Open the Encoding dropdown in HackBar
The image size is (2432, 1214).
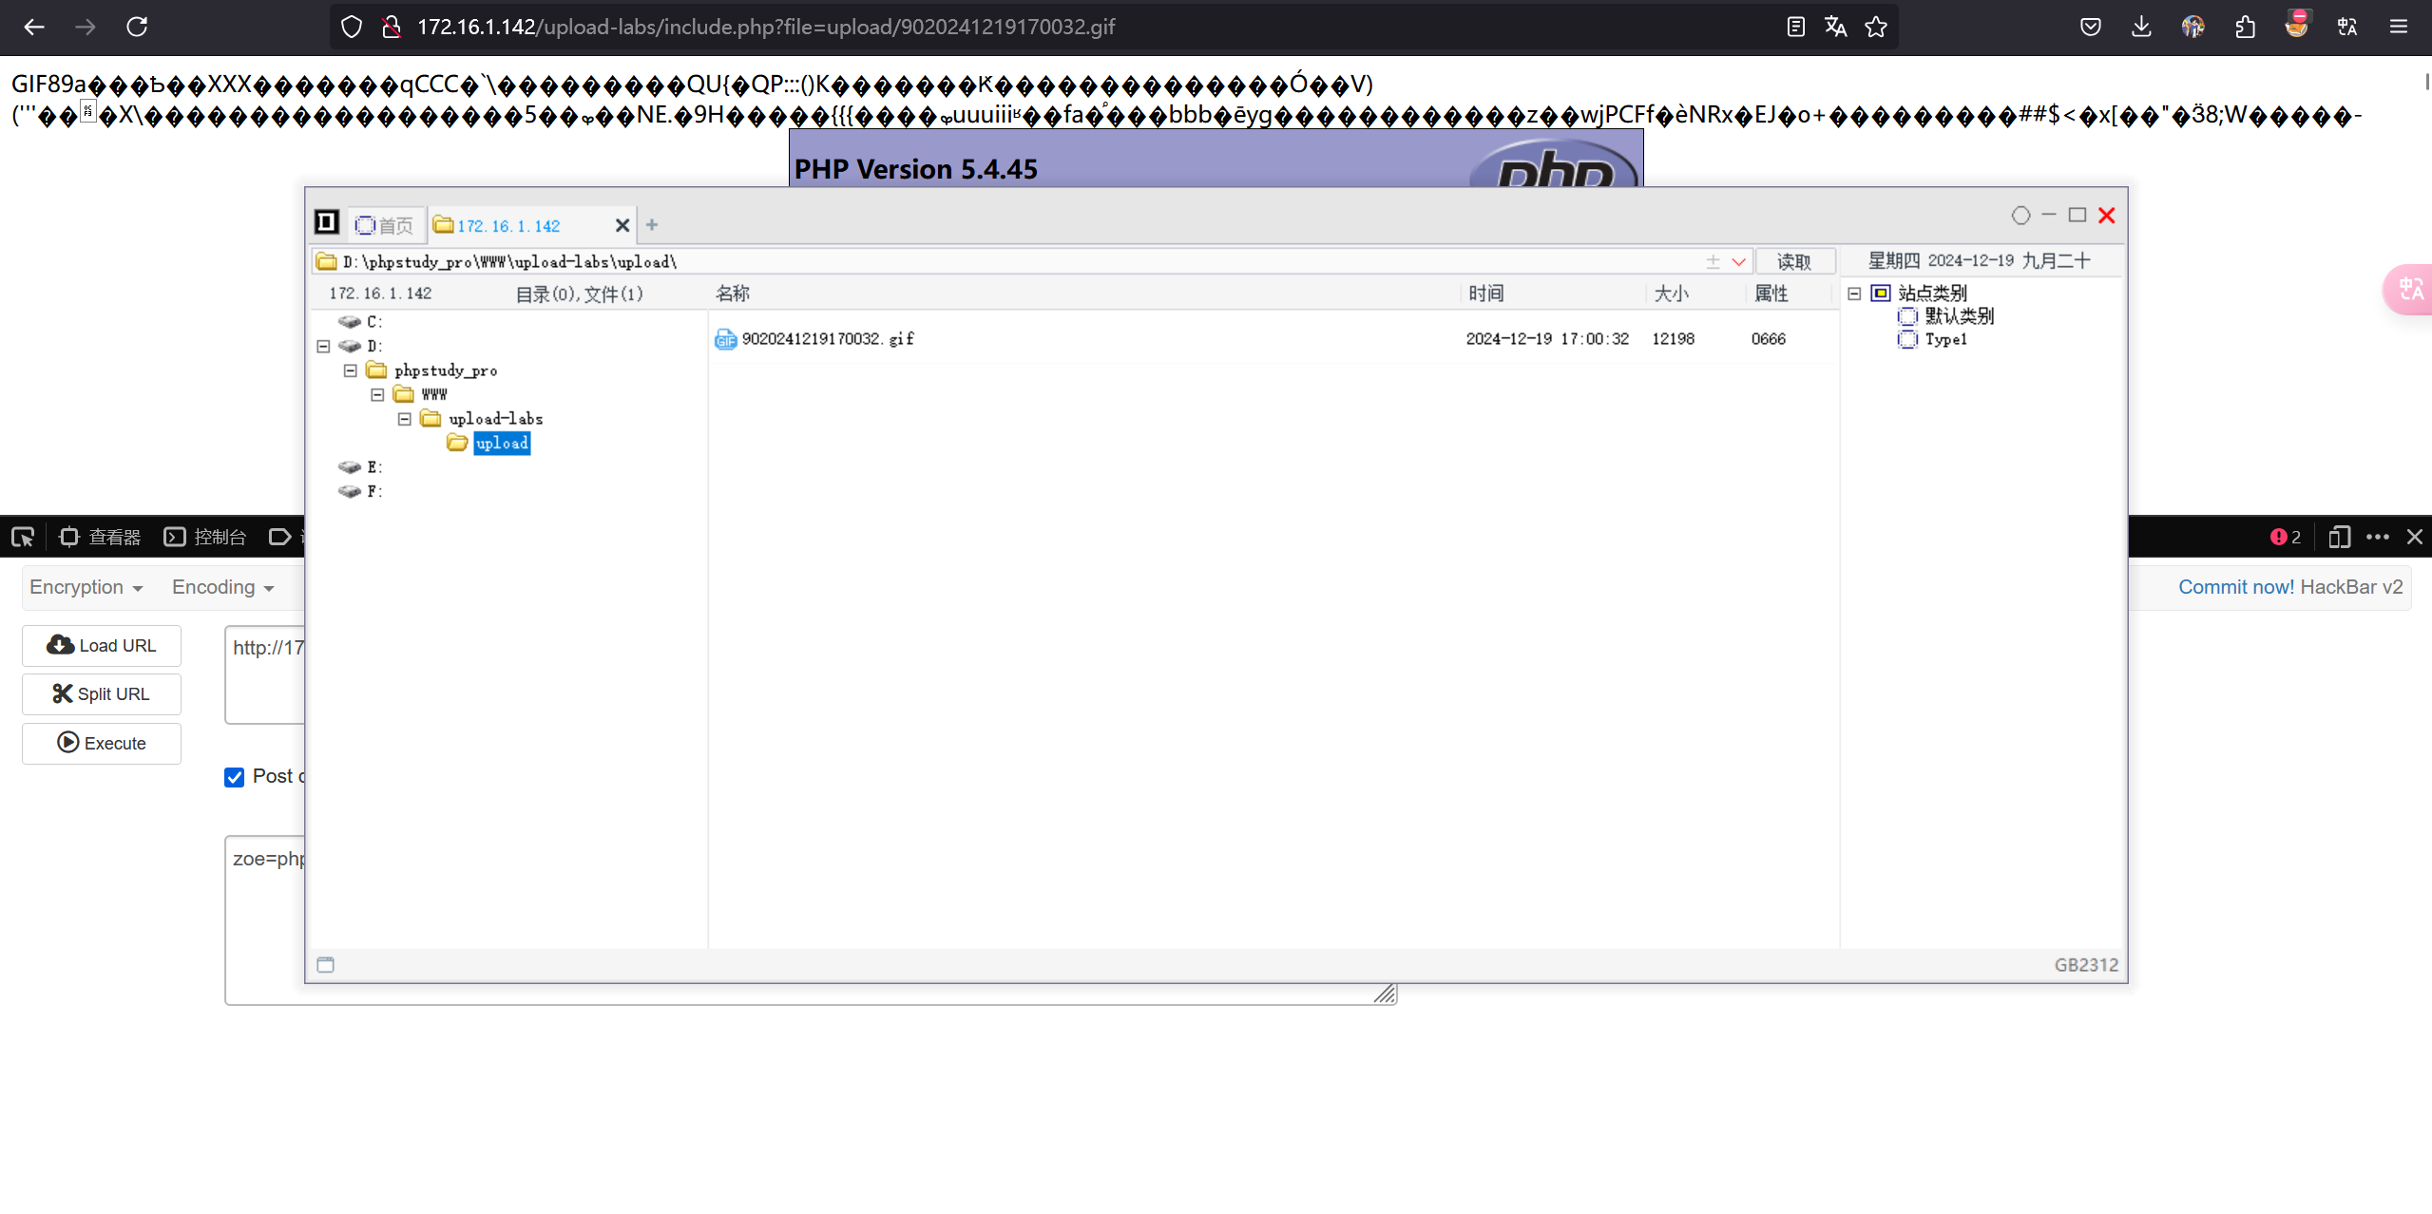pos(223,587)
